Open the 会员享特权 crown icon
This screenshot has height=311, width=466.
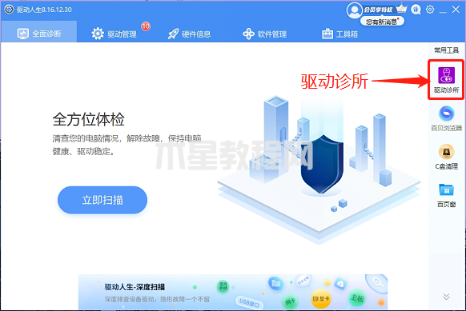click(x=401, y=8)
